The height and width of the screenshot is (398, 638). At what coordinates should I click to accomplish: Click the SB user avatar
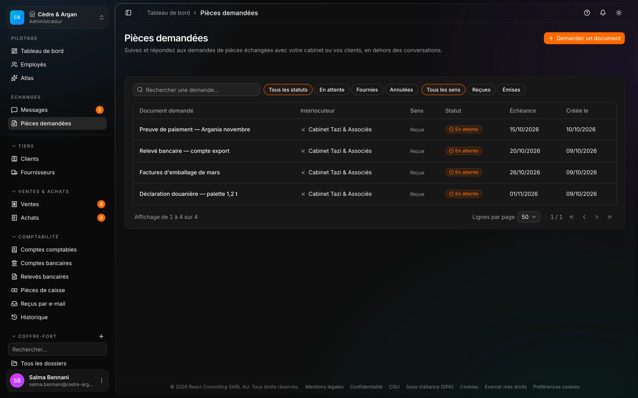click(x=17, y=380)
